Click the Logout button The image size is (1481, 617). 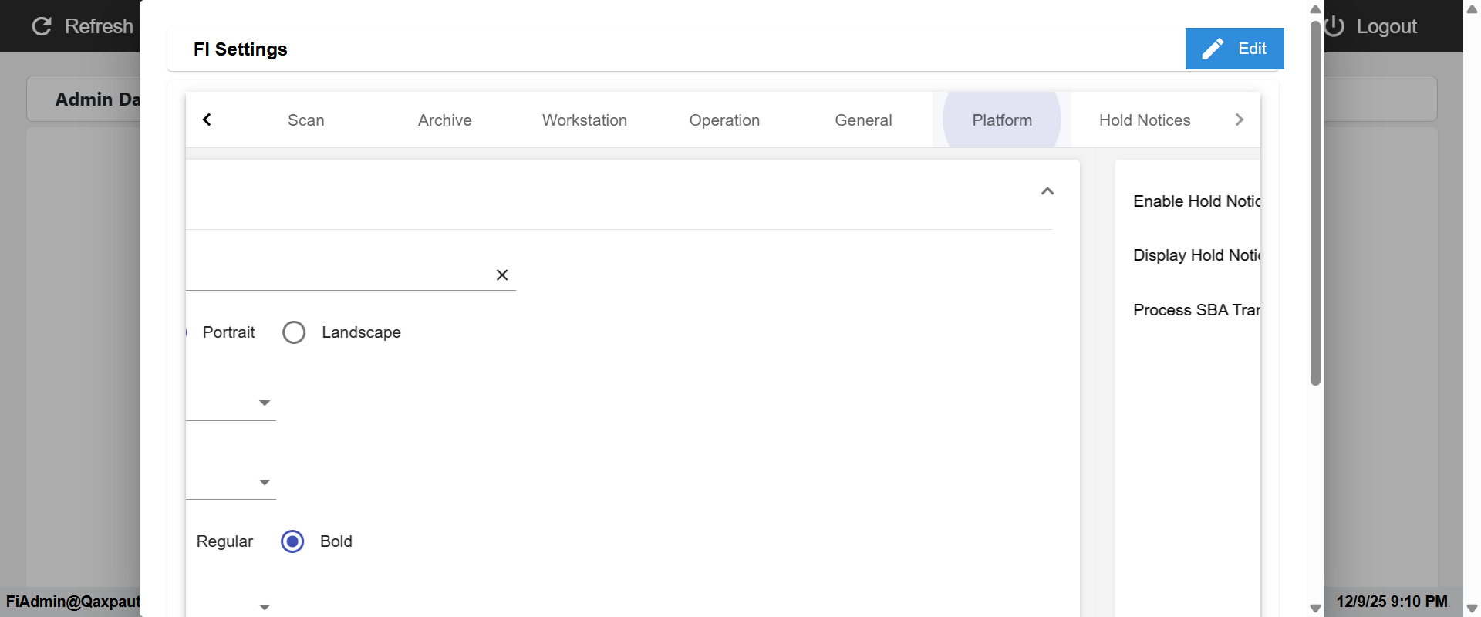point(1371,26)
